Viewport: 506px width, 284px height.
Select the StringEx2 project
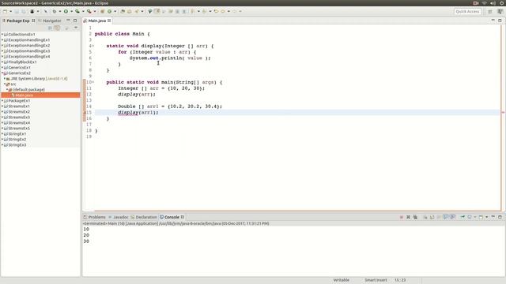click(17, 140)
